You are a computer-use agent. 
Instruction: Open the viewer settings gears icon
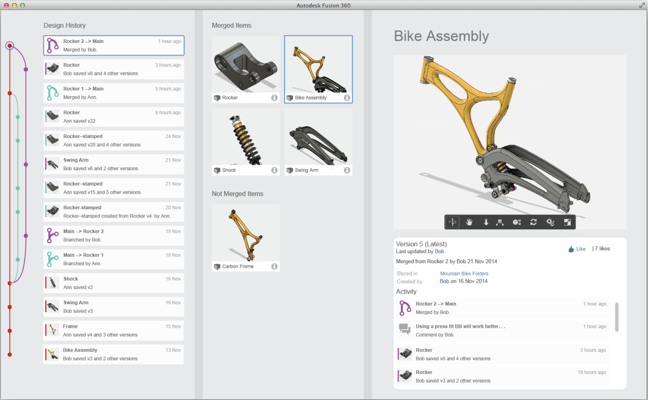(x=550, y=222)
